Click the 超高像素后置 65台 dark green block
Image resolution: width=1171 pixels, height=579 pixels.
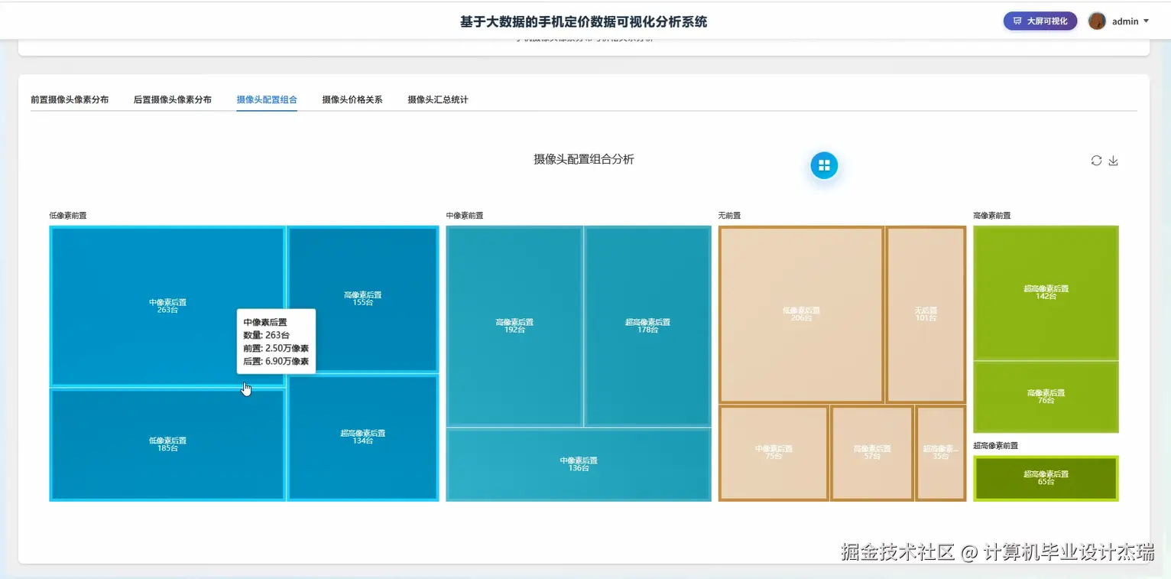tap(1046, 478)
